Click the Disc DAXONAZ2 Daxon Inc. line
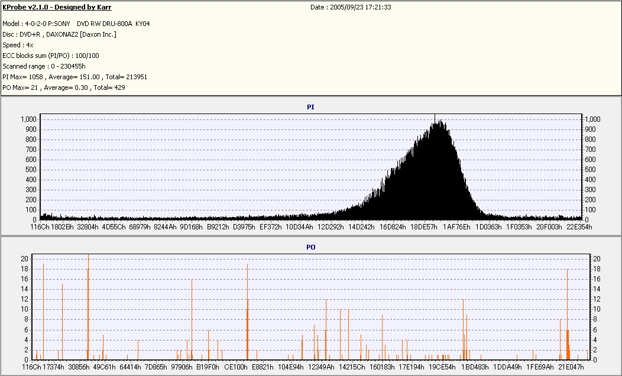 click(x=60, y=34)
